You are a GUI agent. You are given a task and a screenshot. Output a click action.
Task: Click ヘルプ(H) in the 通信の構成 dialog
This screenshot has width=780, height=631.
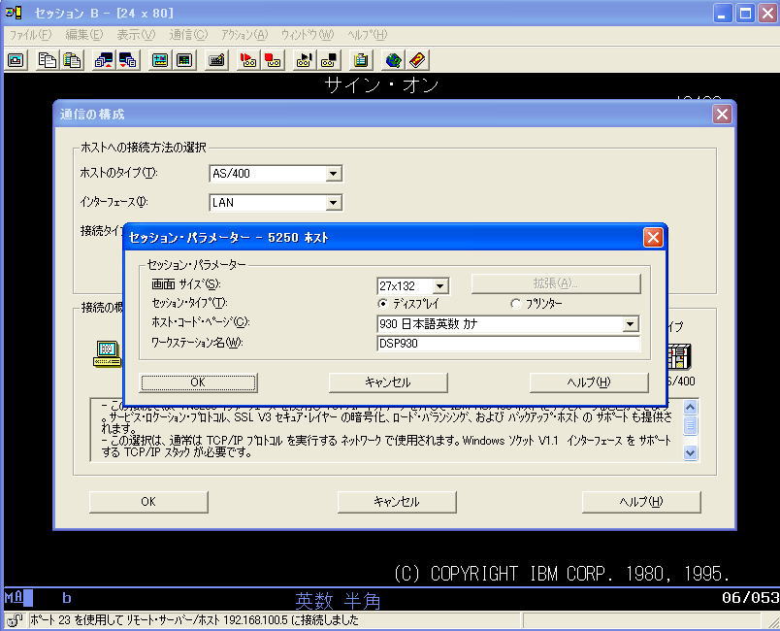point(641,502)
